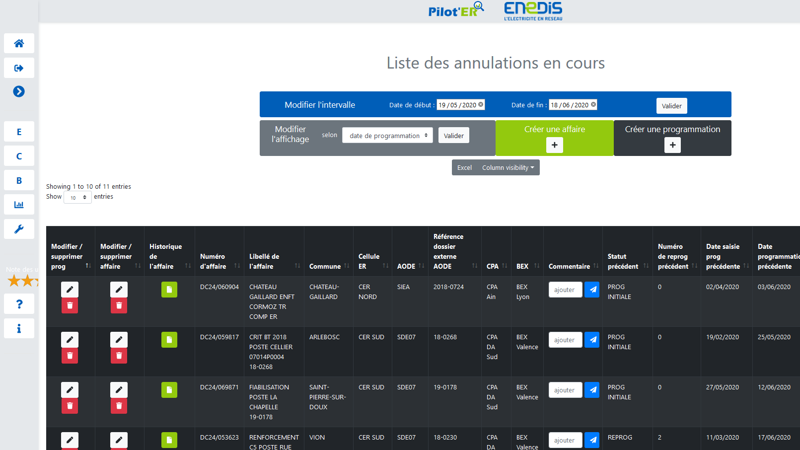
Task: Send comment via blue paper-plane icon for ARLEBOSC row
Action: [x=592, y=340]
